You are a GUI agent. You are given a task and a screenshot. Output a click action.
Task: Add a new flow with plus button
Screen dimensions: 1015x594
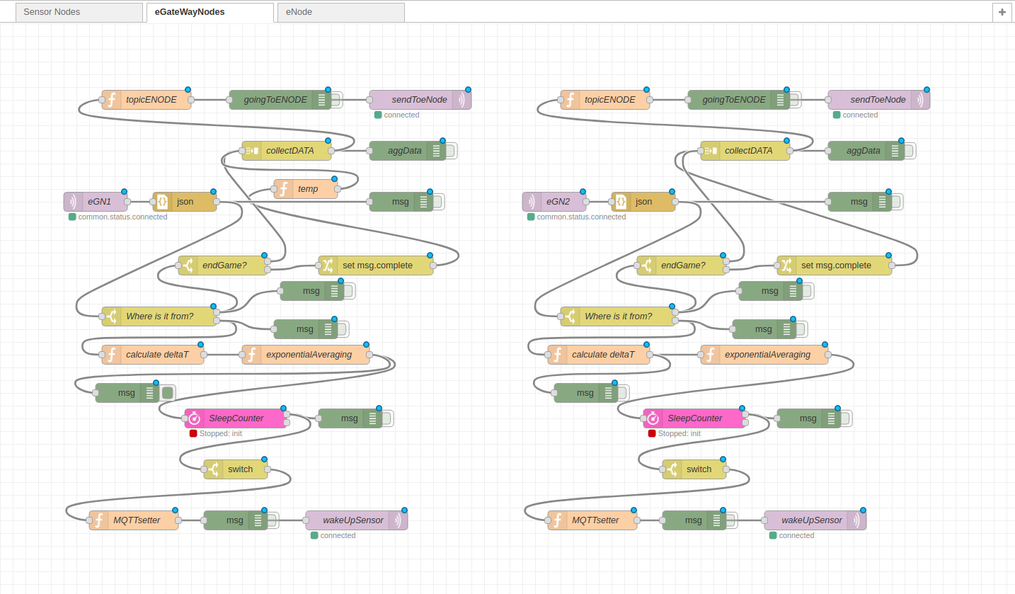coord(1002,12)
